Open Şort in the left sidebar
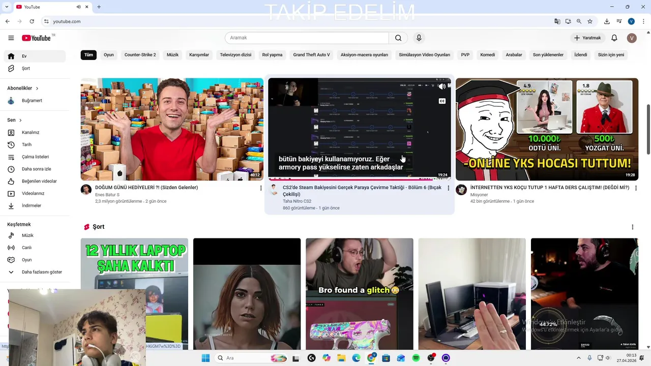651x366 pixels. click(35, 69)
